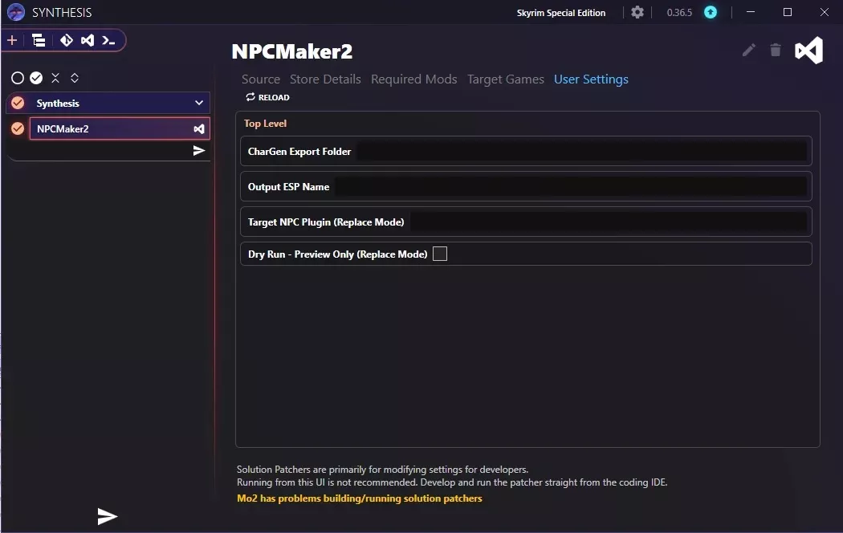
Task: Click the Output ESP Name input field
Action: (571, 187)
